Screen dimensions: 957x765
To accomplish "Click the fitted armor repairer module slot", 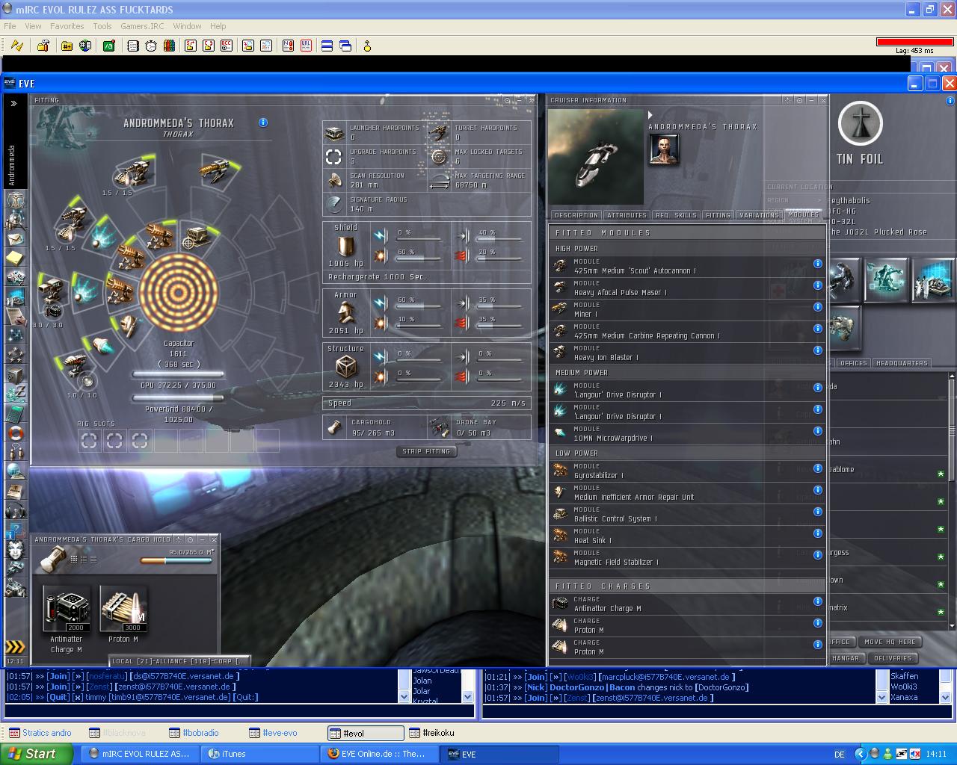I will 129,326.
